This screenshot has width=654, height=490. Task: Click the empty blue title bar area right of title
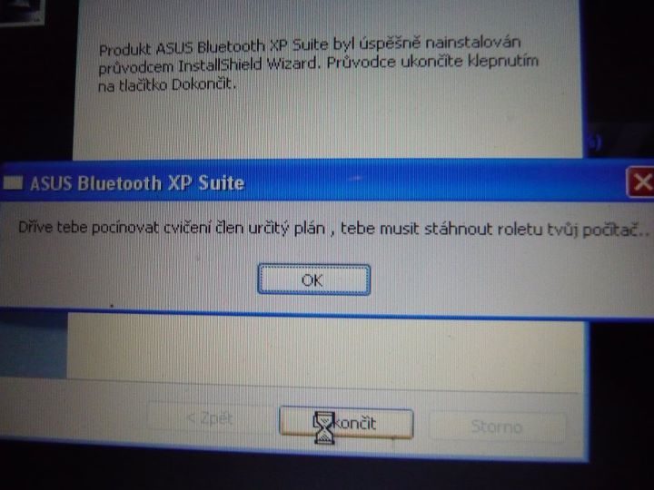pos(434,182)
